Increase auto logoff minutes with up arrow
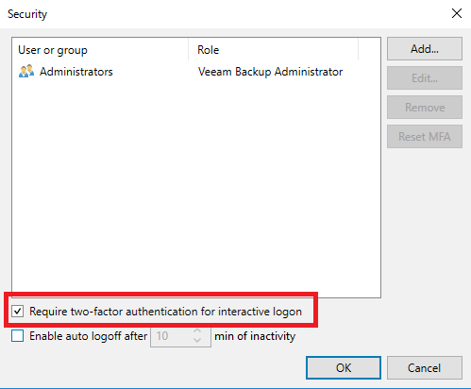Screen dimensions: 471x389 pos(197,331)
